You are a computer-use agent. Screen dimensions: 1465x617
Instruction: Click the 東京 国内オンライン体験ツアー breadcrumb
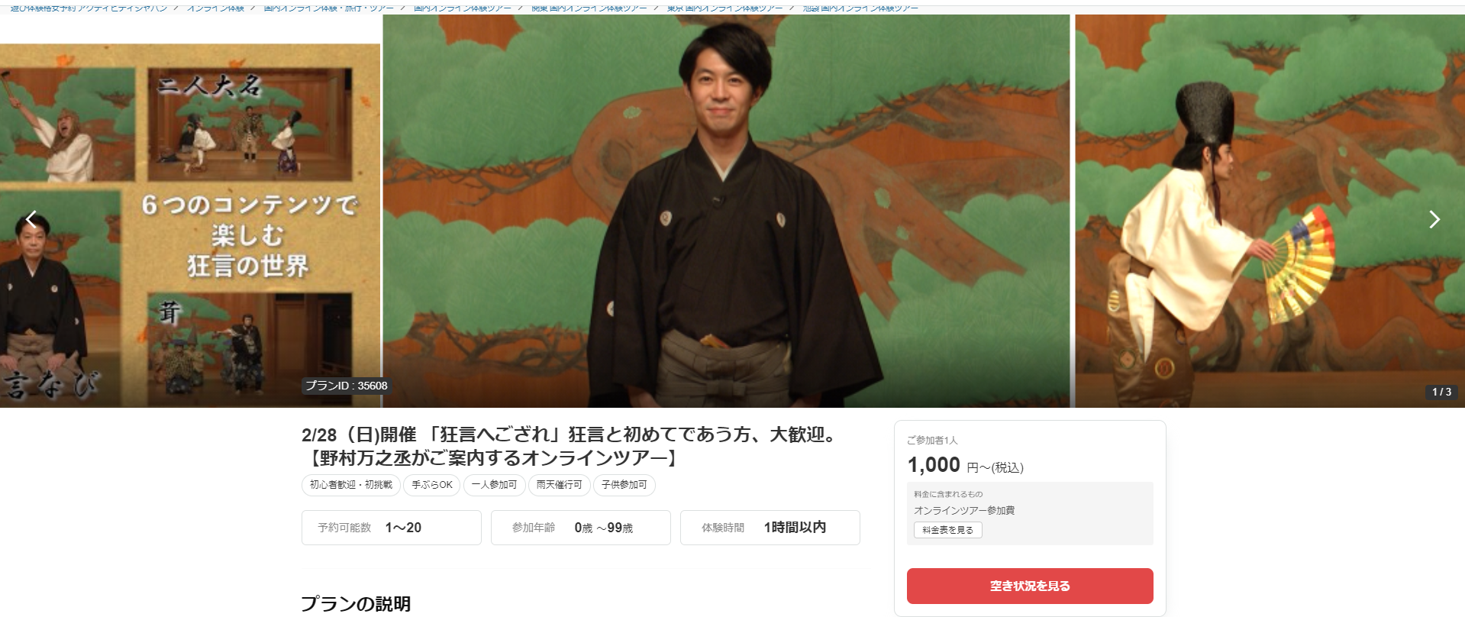point(724,8)
